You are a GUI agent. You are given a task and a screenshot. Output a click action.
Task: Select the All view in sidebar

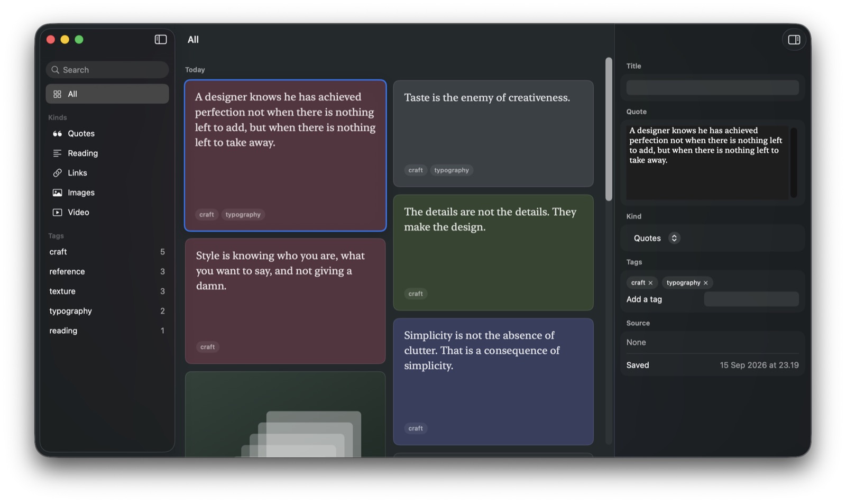click(107, 94)
